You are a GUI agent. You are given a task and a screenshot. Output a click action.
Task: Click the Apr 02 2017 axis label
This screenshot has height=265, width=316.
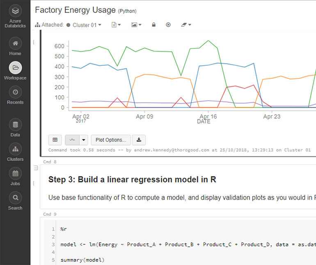click(x=81, y=118)
